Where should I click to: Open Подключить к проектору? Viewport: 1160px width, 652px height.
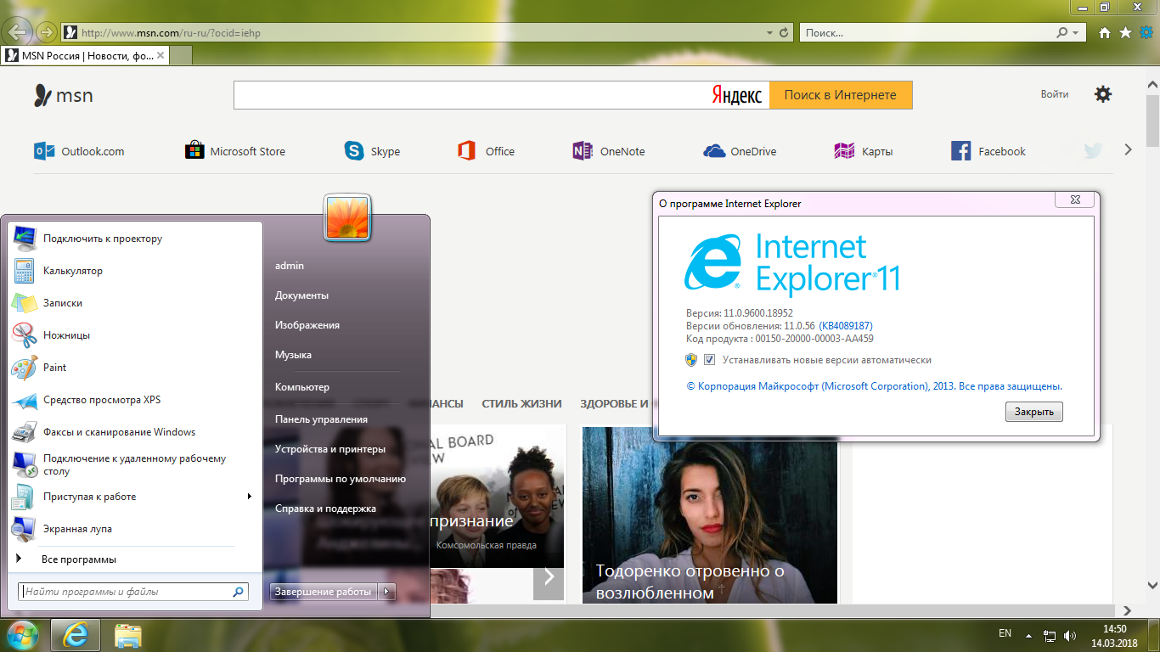click(136, 239)
